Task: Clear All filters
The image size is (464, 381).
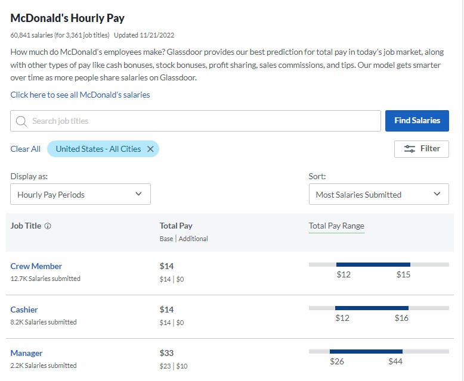Action: click(26, 149)
